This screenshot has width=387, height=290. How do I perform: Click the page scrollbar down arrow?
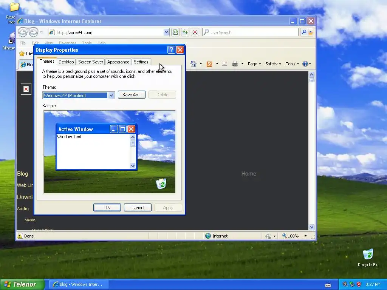(311, 227)
